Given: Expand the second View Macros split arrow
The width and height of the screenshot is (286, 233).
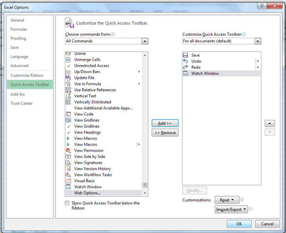Looking at the screenshot, I should (x=139, y=144).
